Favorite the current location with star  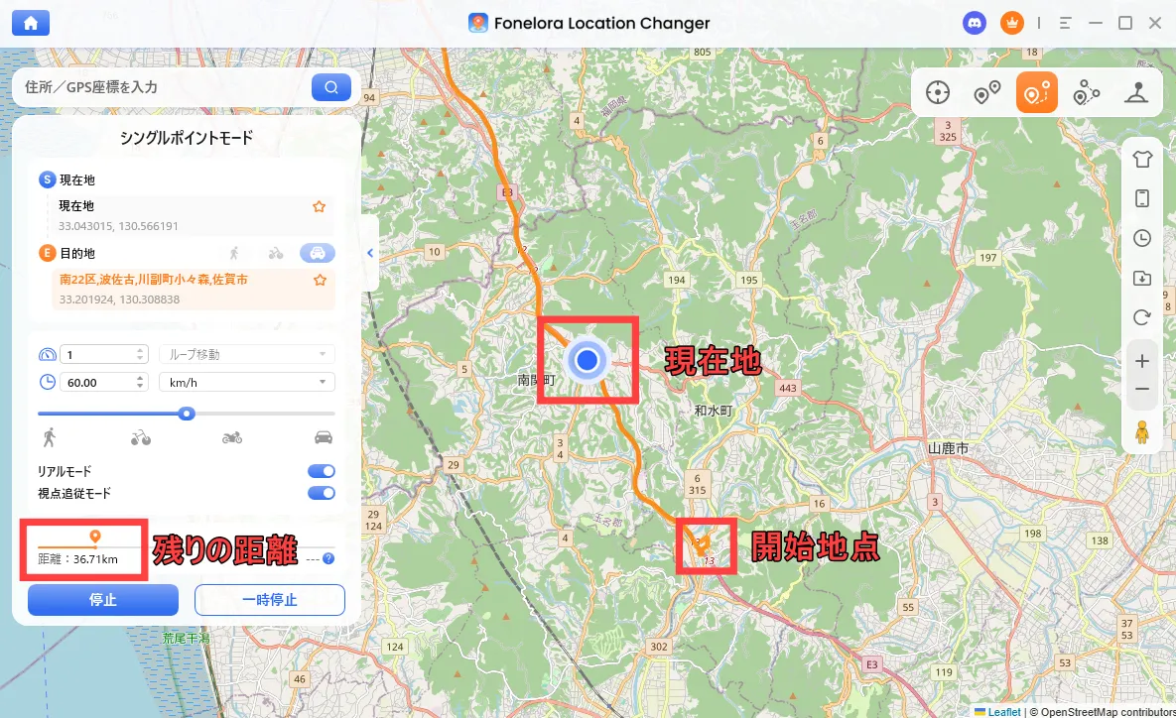point(319,206)
